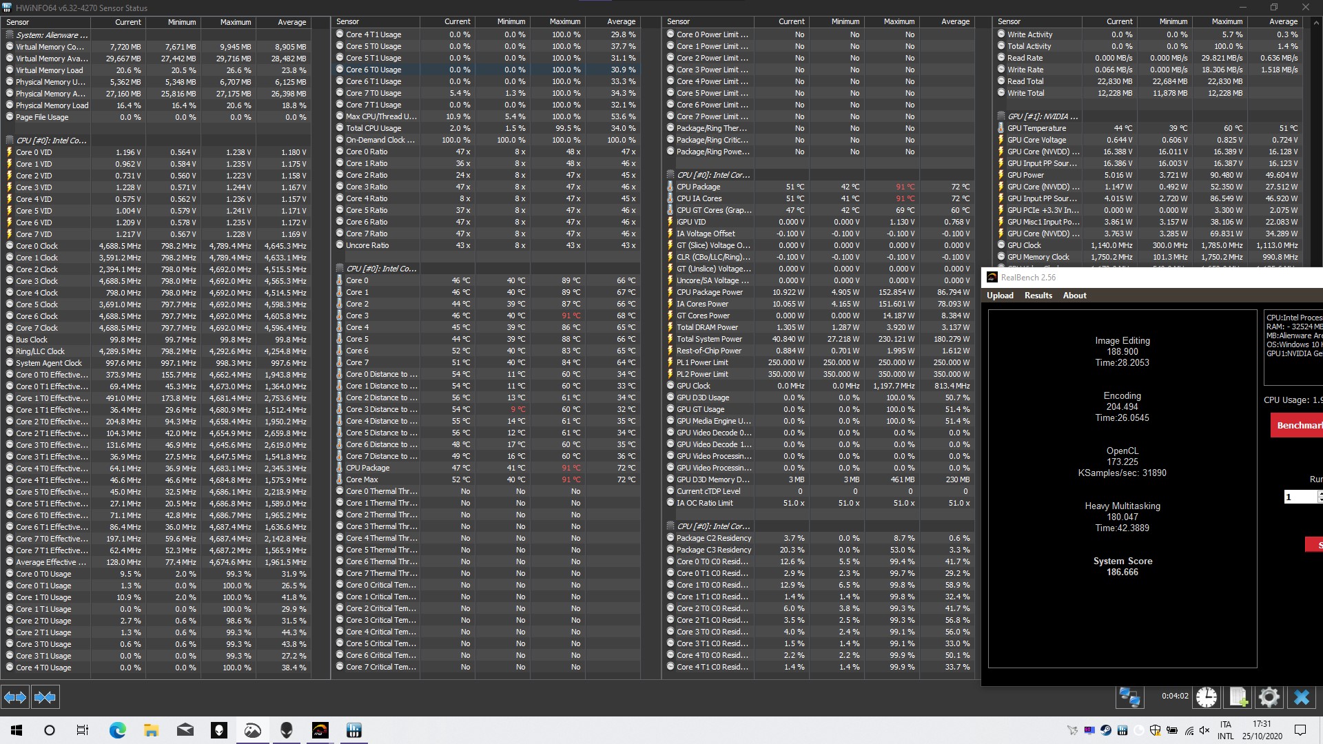The image size is (1323, 744).
Task: Open HWiNFO icon in the taskbar
Action: 354,730
